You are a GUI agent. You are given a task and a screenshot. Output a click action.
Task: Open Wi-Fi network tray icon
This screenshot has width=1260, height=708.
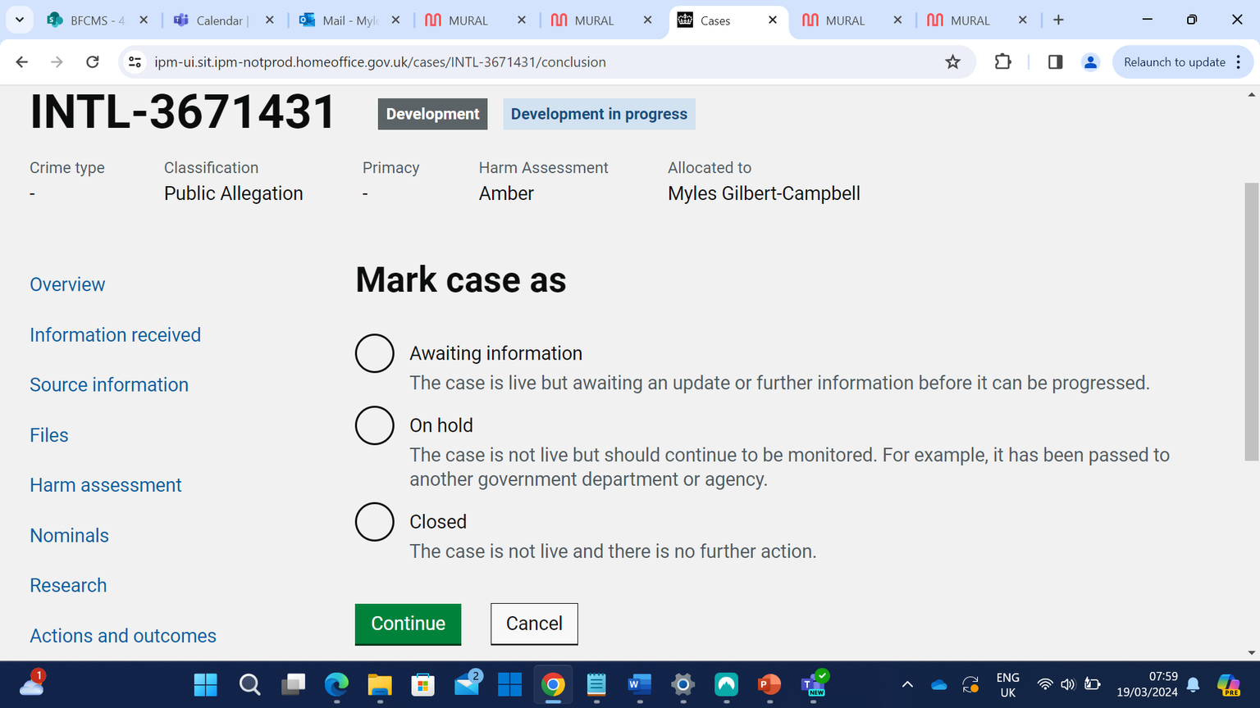pos(1045,684)
